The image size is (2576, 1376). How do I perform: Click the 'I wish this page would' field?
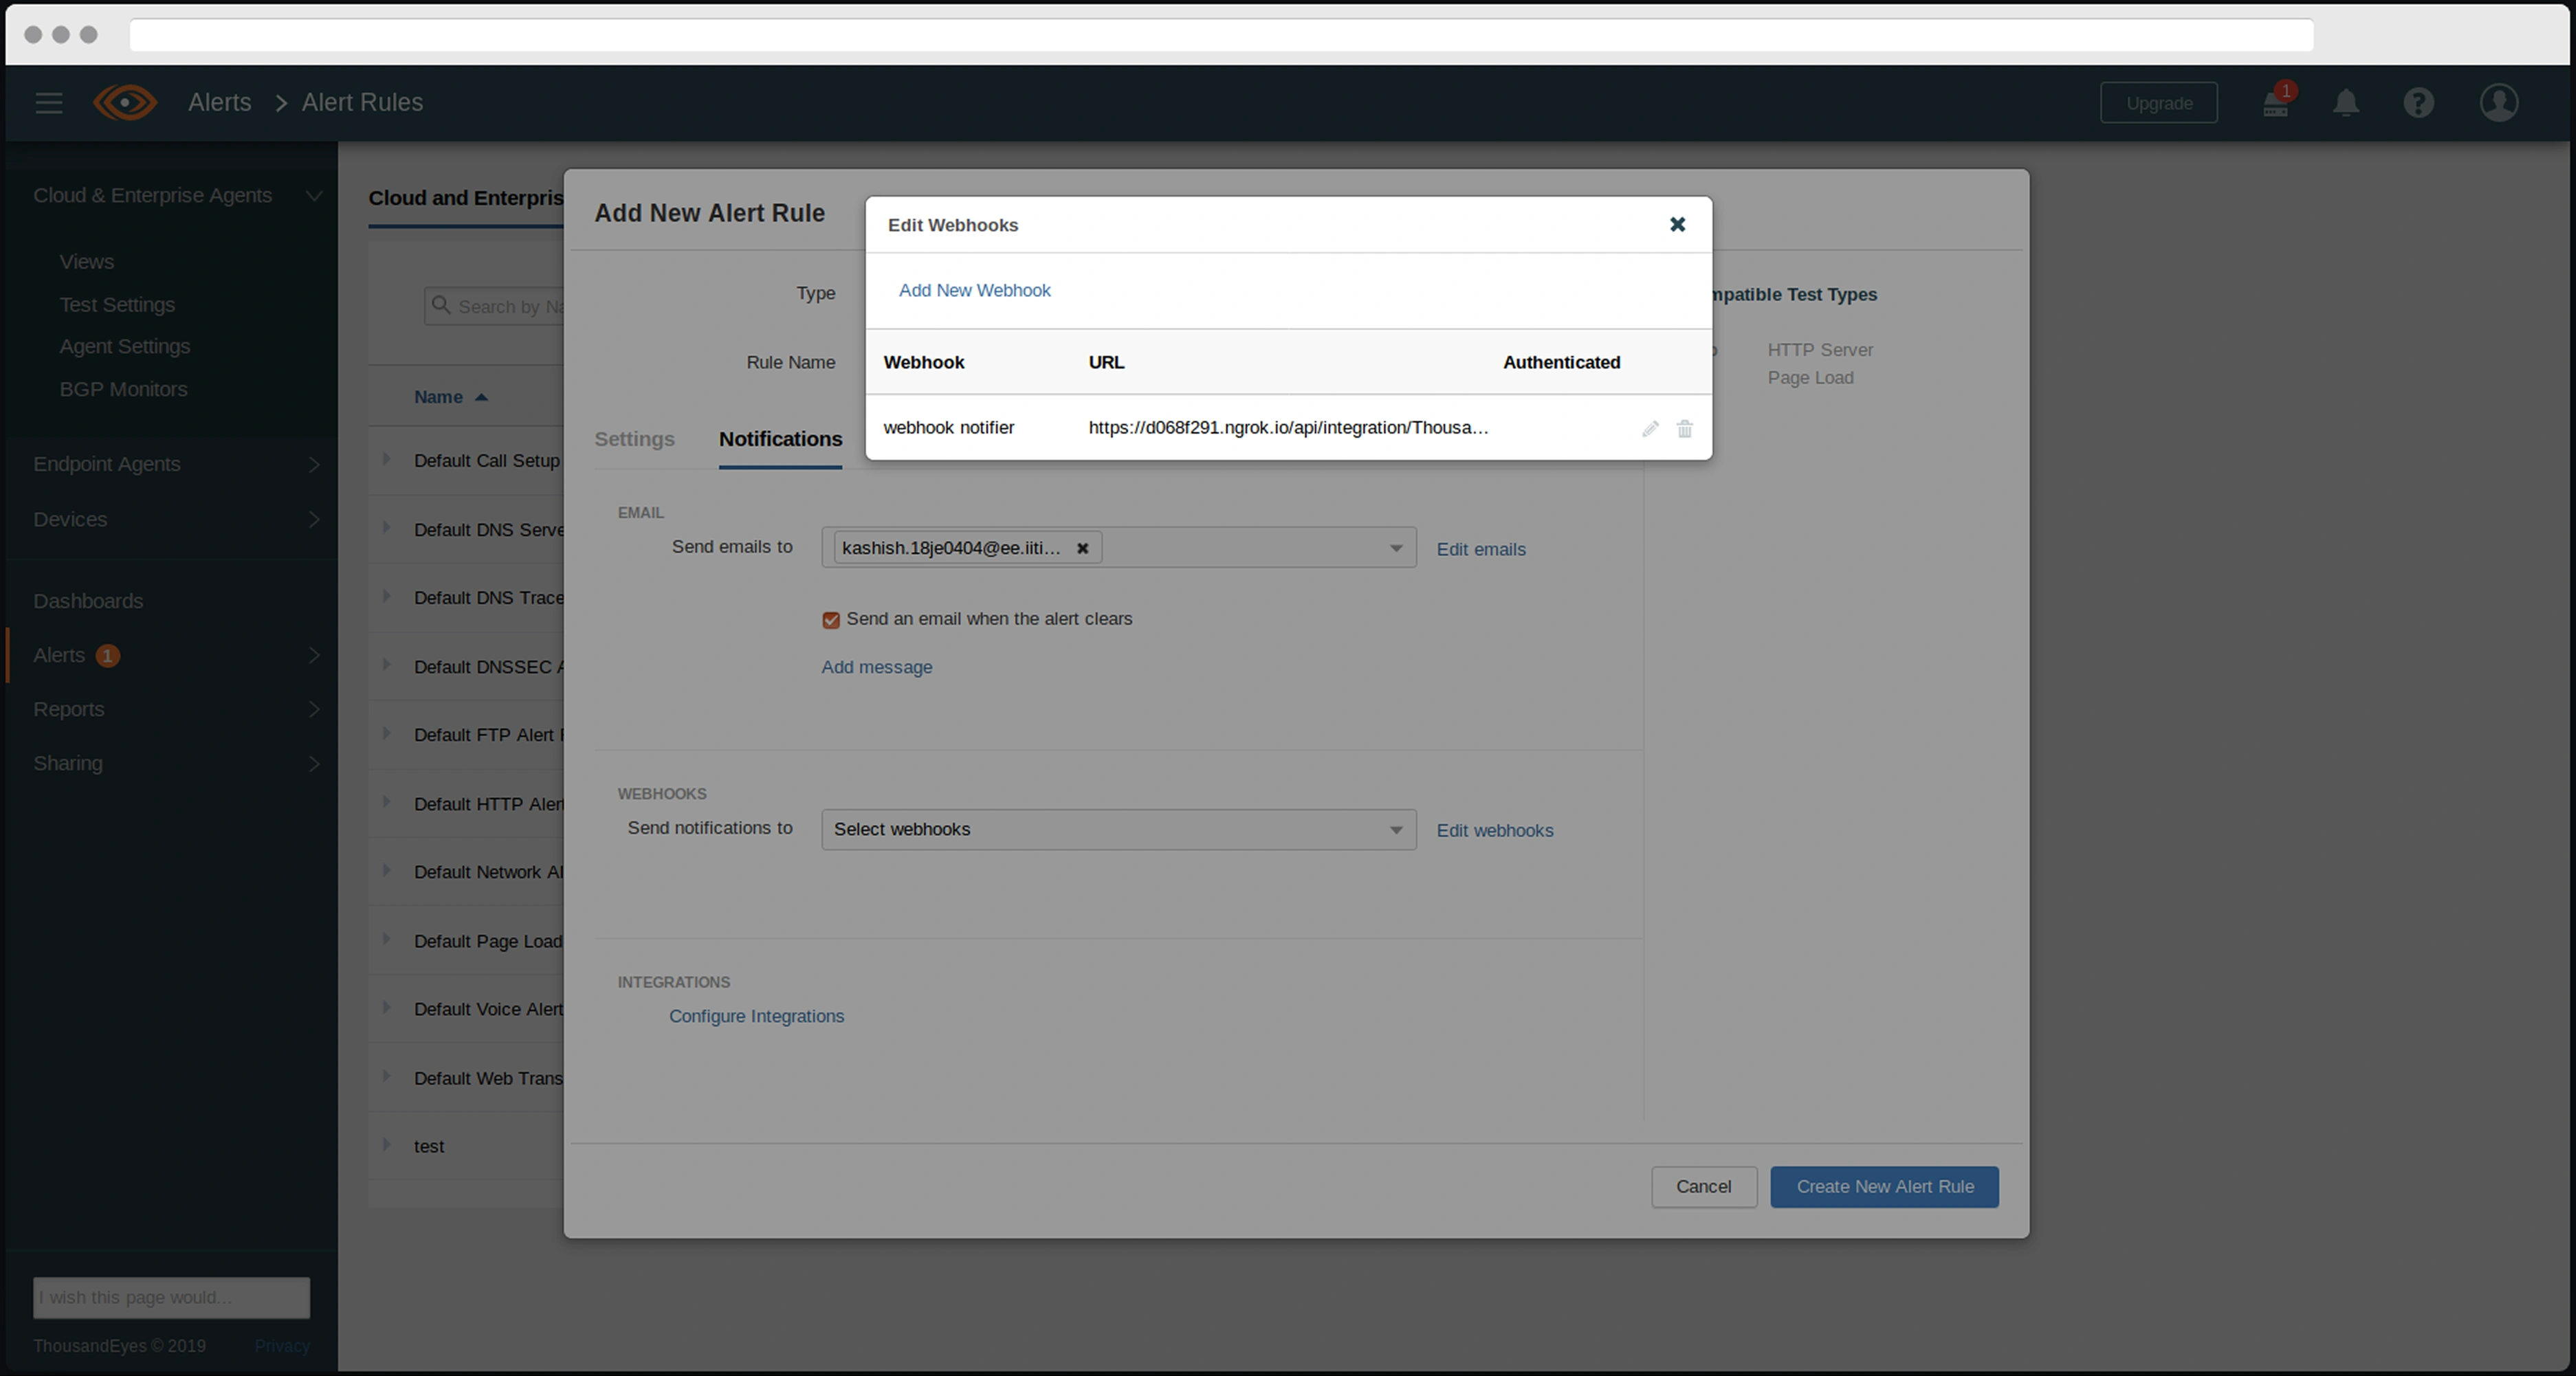[x=171, y=1297]
